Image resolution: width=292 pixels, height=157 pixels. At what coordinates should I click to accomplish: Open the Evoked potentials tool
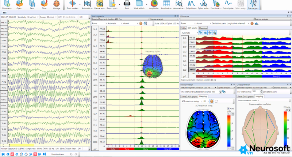[x=228, y=5]
